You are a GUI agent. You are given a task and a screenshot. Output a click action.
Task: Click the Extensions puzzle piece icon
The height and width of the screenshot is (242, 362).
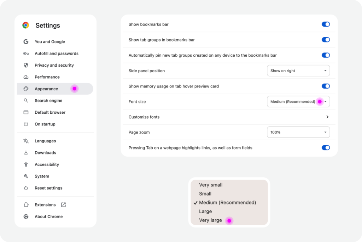(x=26, y=205)
